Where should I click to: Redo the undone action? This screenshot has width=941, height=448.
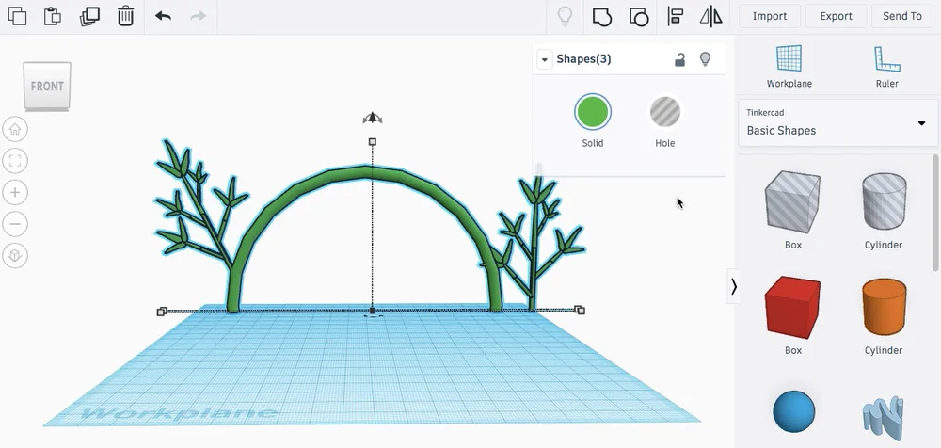point(198,16)
